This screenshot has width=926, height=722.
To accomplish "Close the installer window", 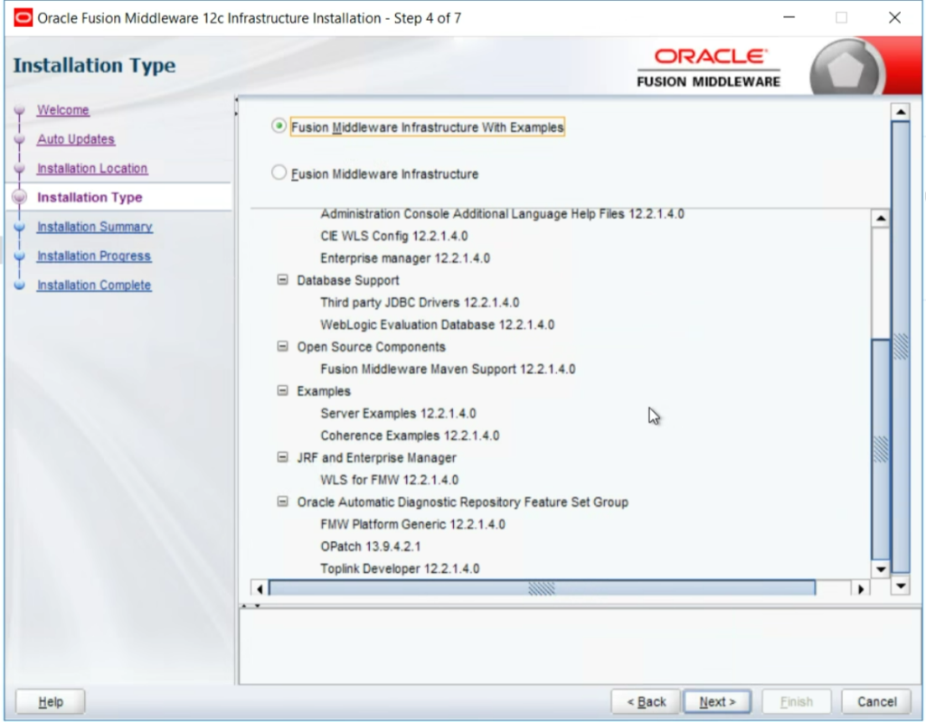I will pyautogui.click(x=894, y=18).
